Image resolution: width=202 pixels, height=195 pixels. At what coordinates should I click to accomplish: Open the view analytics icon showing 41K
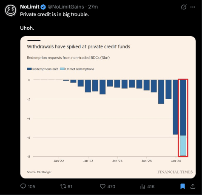(142, 186)
